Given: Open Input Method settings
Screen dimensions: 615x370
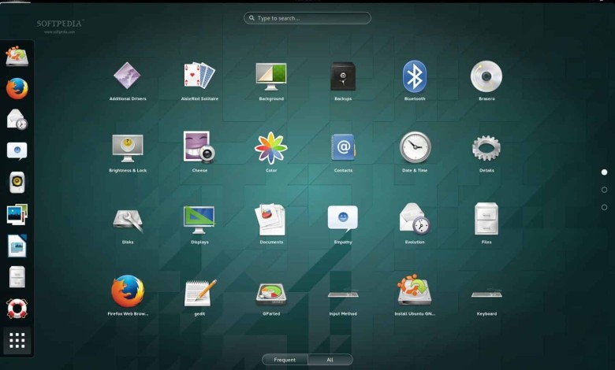Looking at the screenshot, I should [x=343, y=294].
